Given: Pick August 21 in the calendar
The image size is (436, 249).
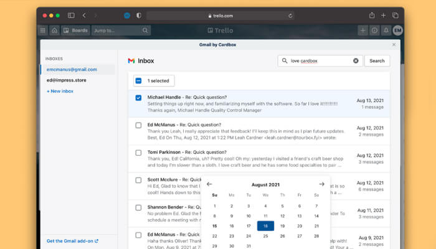Looking at the screenshot, I should click(316, 226).
